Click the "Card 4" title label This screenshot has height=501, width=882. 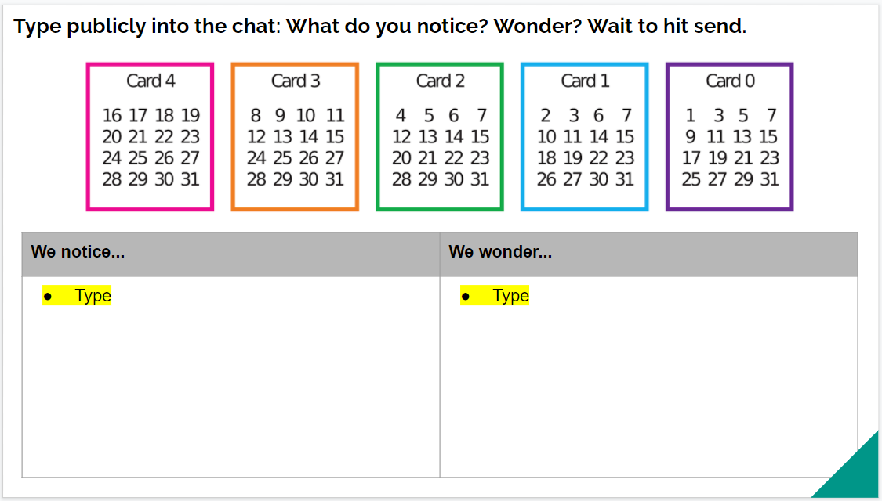tap(151, 81)
